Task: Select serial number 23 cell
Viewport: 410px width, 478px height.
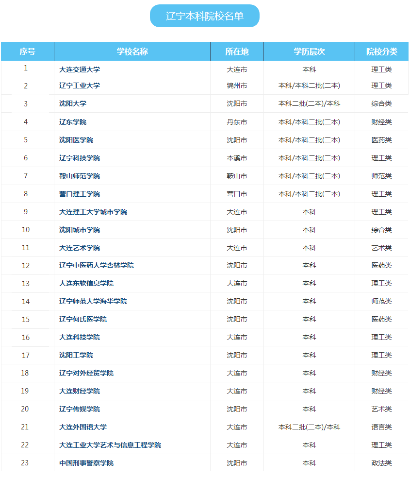Action: click(25, 463)
